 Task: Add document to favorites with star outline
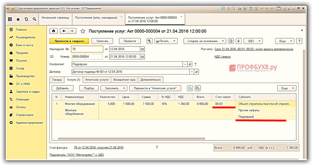coord(83,31)
